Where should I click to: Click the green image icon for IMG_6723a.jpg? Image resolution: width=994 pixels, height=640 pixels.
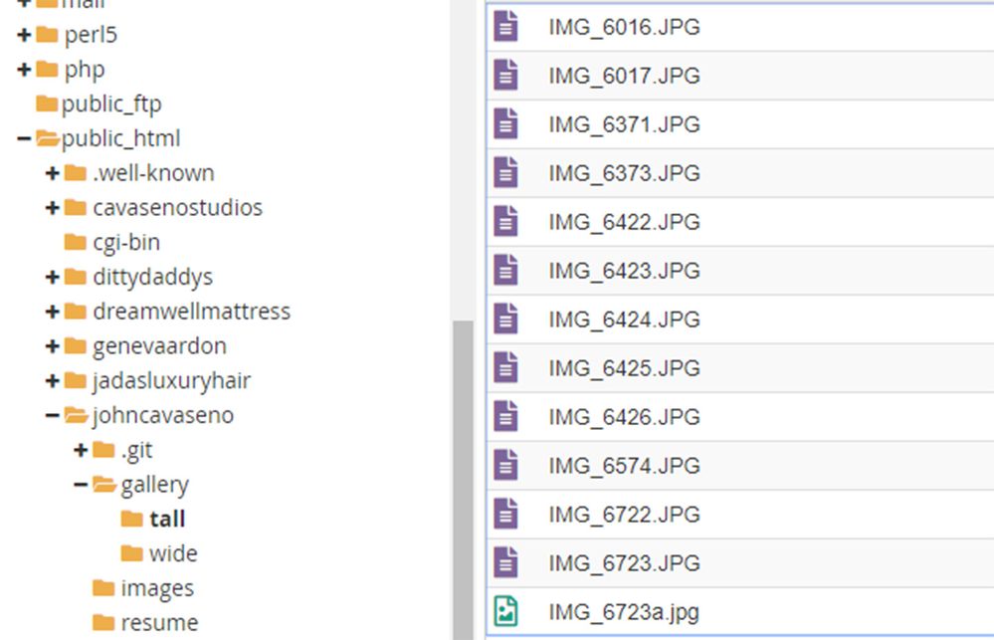tap(507, 611)
